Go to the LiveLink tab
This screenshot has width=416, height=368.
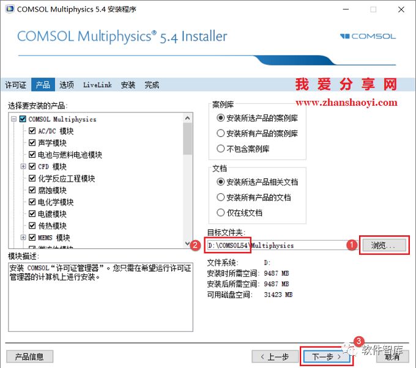pyautogui.click(x=97, y=85)
